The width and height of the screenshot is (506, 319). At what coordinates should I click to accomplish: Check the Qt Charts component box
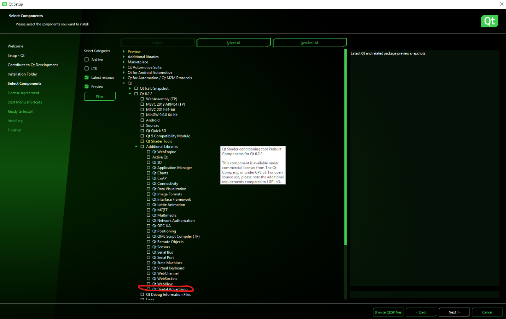(x=149, y=173)
